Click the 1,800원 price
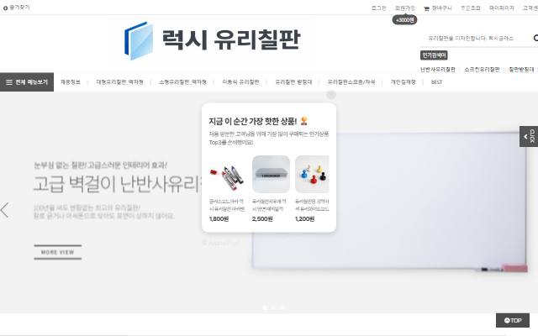Viewport: 538px width, 336px height. 219,218
